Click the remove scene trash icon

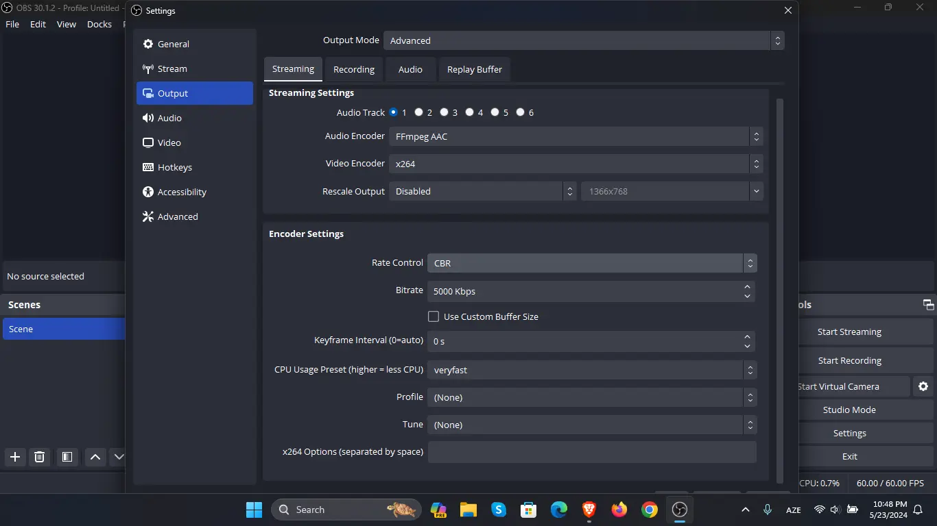click(40, 457)
